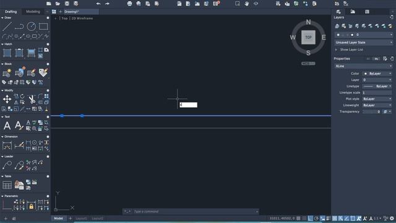This screenshot has width=396, height=223.
Task: Click the E compass direction on ViewCube
Action: click(x=324, y=37)
